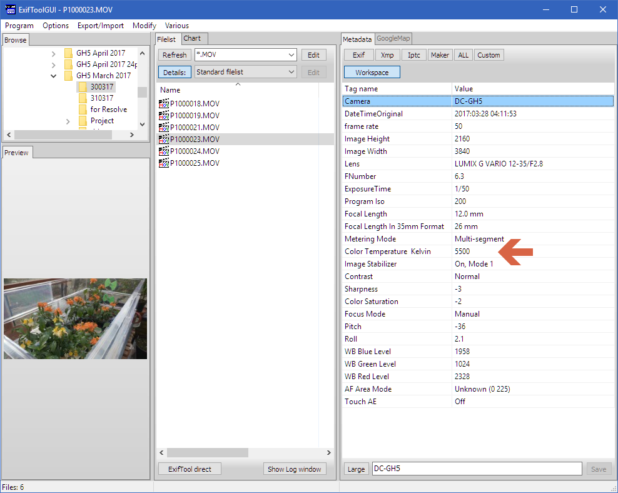The height and width of the screenshot is (493, 618).
Task: Open the *.MOV file filter dropdown
Action: [291, 55]
